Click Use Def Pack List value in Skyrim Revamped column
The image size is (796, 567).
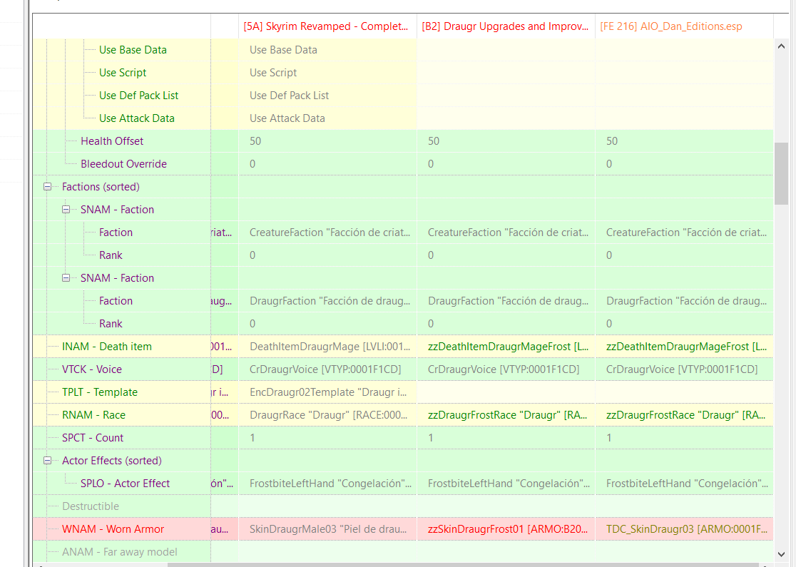point(327,96)
